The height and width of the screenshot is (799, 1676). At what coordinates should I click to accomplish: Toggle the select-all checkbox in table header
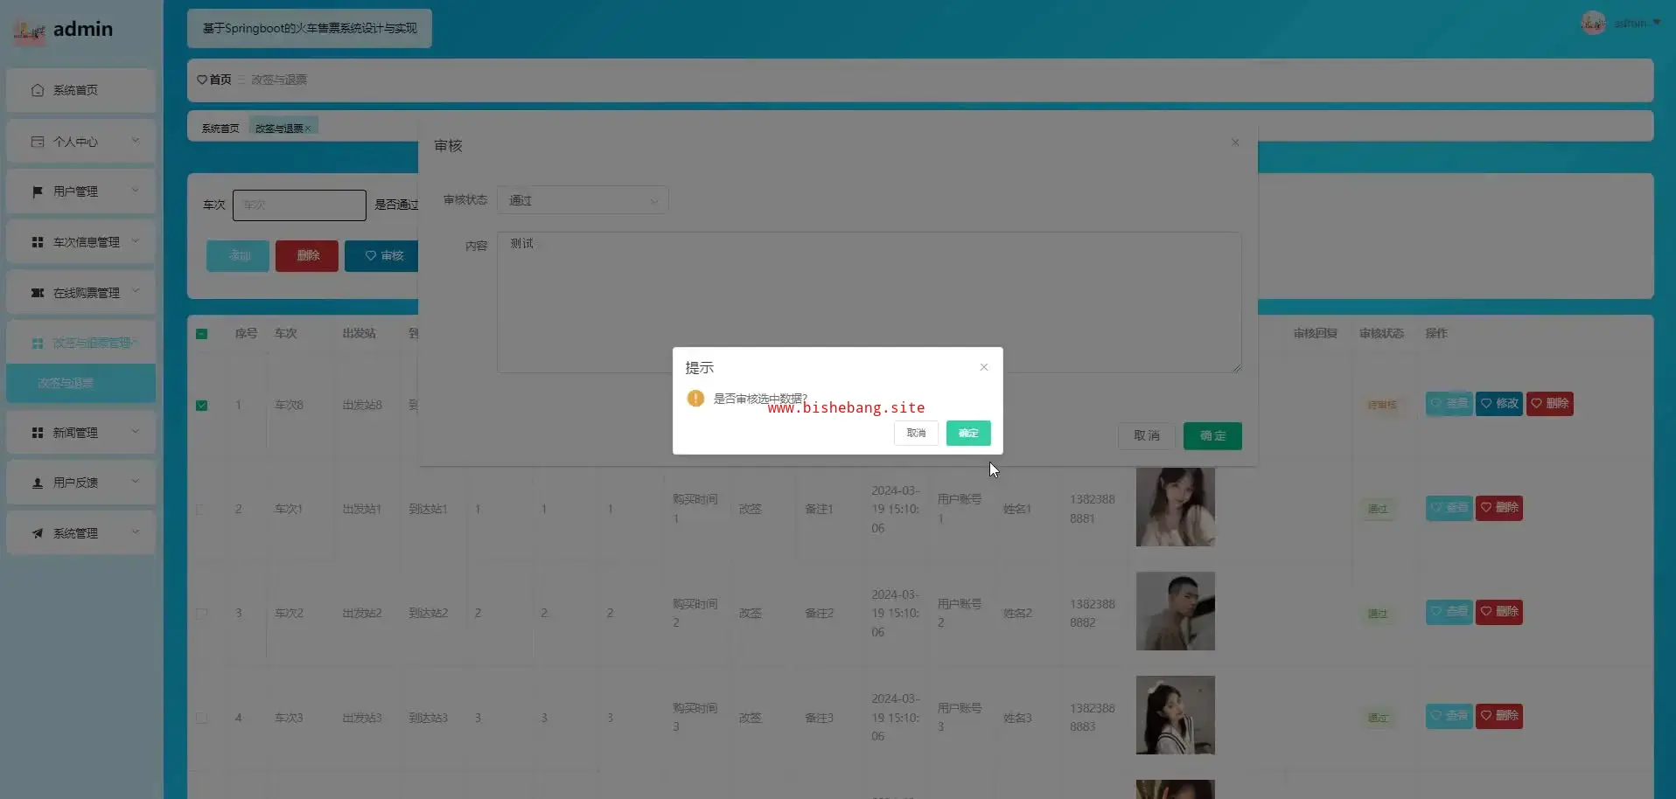[x=202, y=334]
